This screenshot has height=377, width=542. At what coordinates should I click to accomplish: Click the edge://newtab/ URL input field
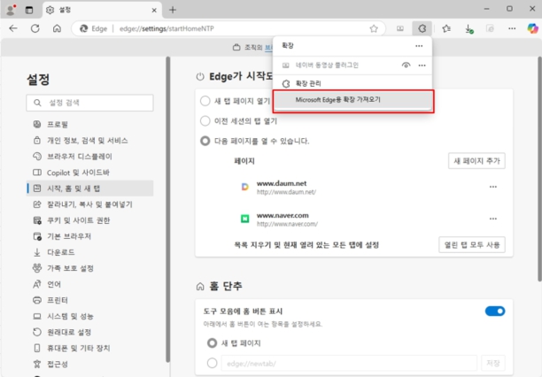point(349,364)
